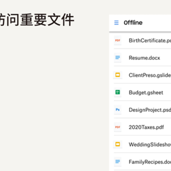
Task: Click the PDF icon for BirthCertificate
Action: (x=118, y=40)
